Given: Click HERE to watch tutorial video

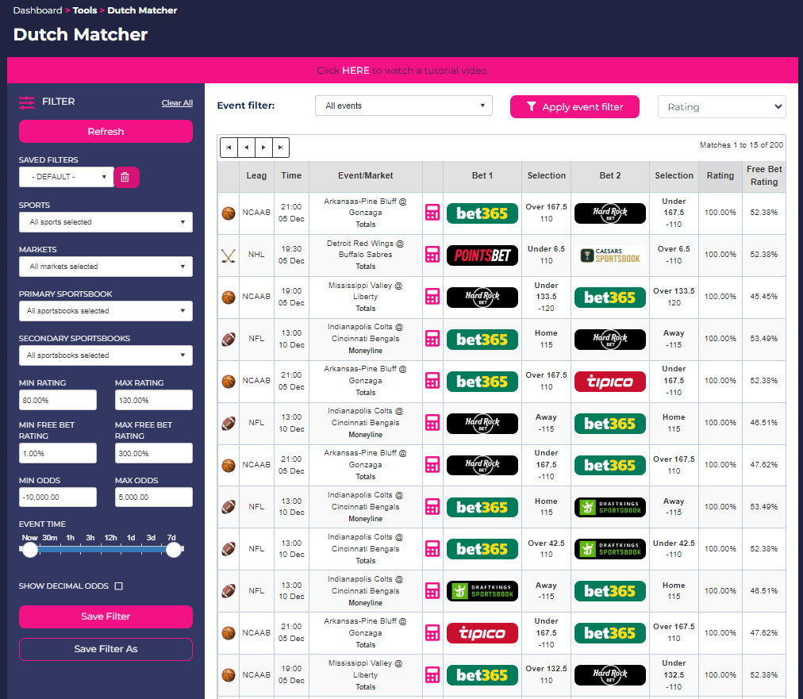Looking at the screenshot, I should tap(355, 71).
